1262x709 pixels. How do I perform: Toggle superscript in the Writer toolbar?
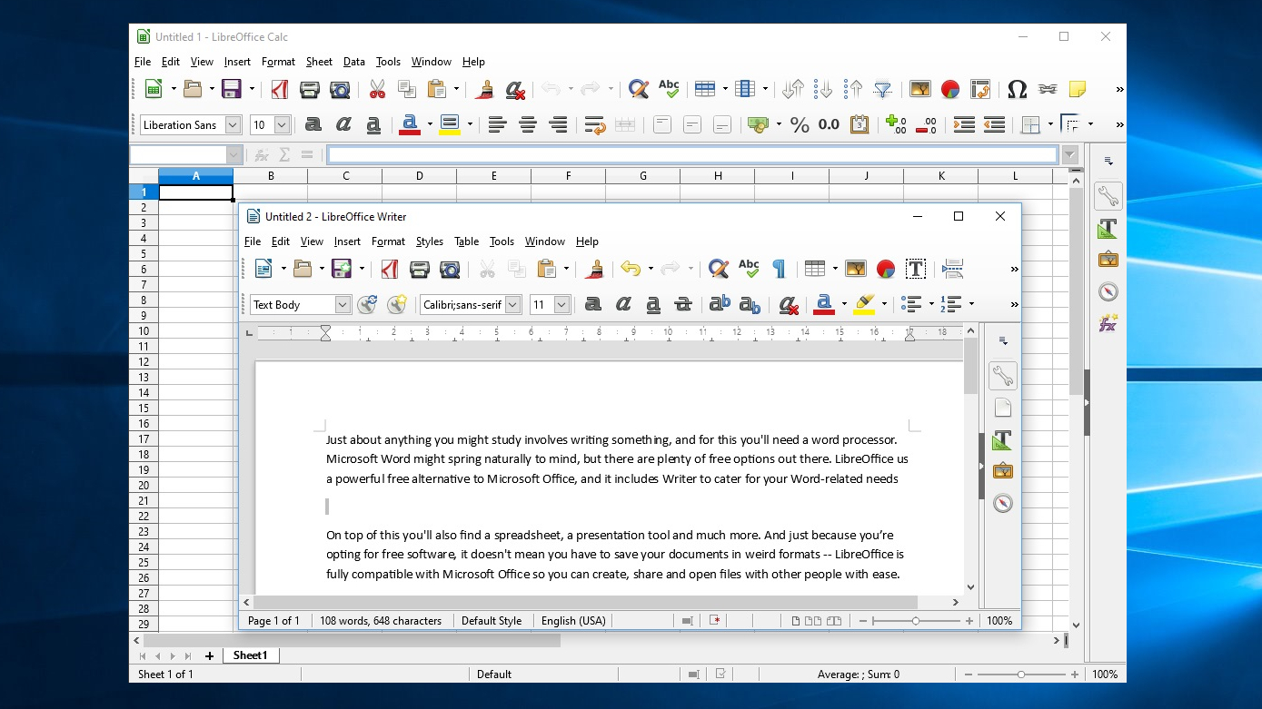click(x=720, y=305)
